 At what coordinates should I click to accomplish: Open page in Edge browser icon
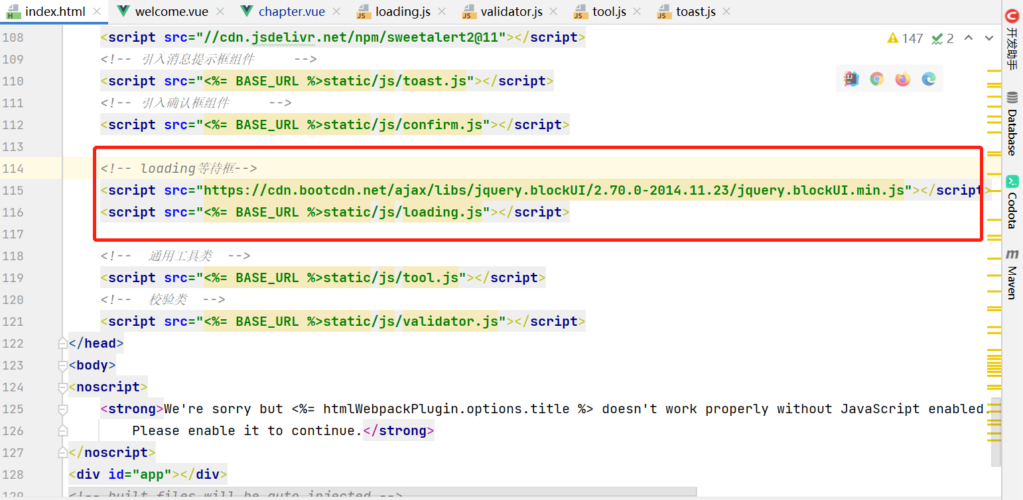pyautogui.click(x=929, y=79)
